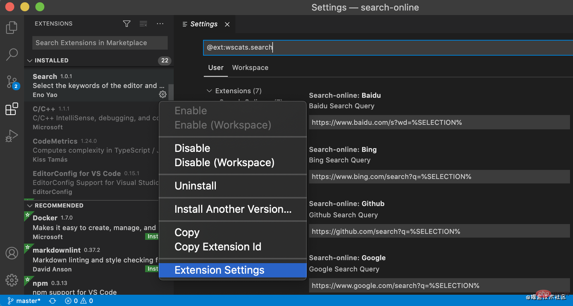Click the Run and Debug icon
The width and height of the screenshot is (573, 306).
point(12,136)
